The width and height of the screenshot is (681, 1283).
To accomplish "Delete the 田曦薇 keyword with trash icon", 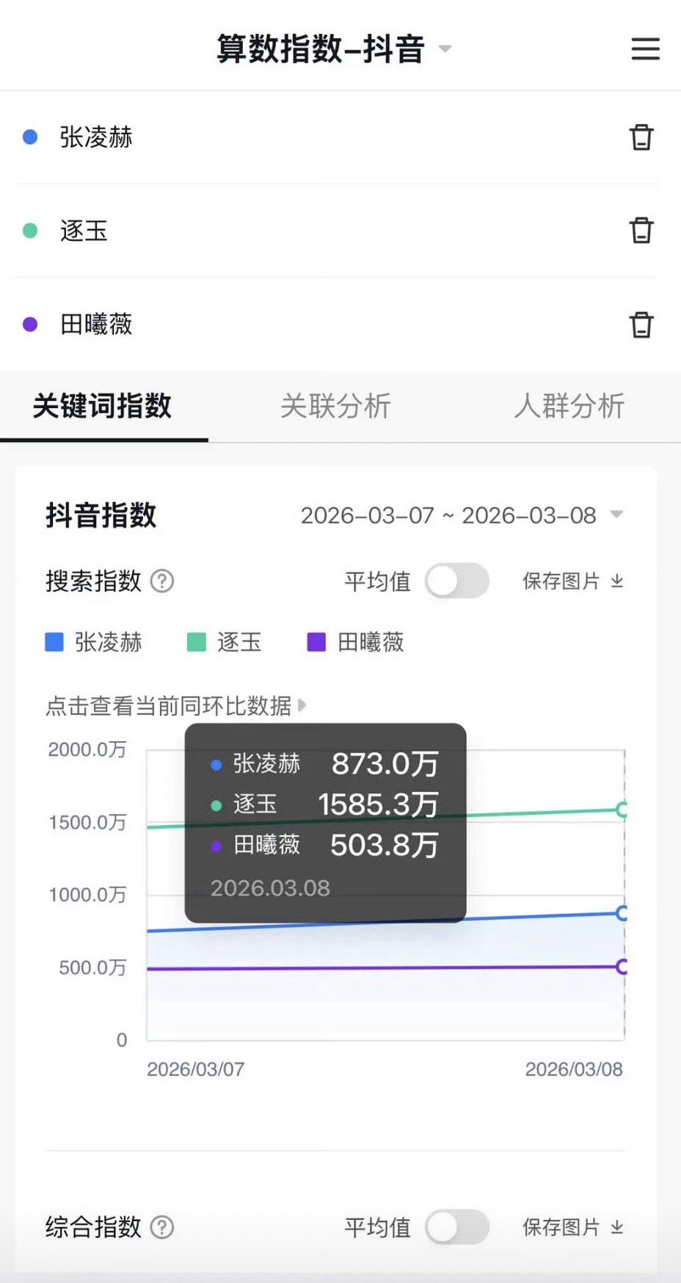I will tap(641, 324).
